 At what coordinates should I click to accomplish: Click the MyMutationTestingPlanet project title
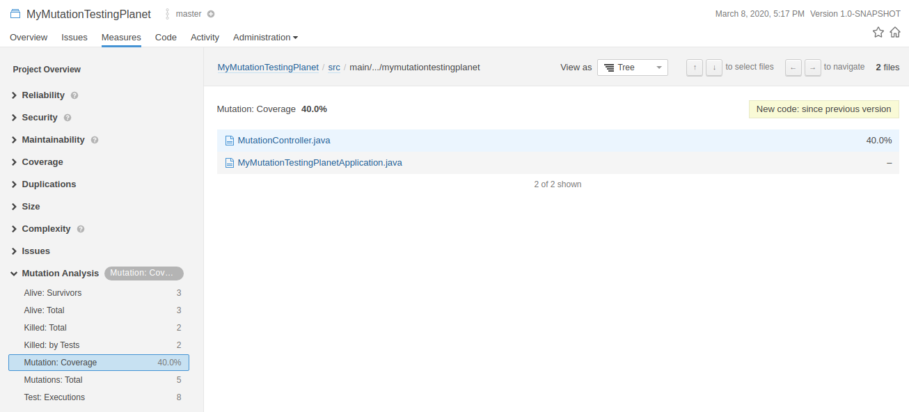click(x=88, y=14)
